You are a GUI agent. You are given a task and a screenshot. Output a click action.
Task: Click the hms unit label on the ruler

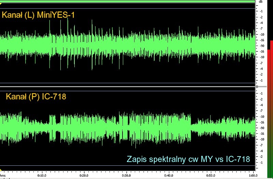(3, 176)
